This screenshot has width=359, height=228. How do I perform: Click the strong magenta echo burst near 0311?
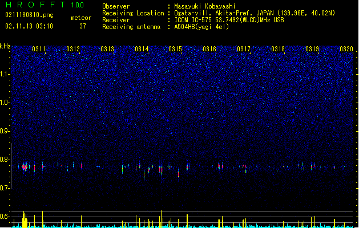tap(25, 167)
